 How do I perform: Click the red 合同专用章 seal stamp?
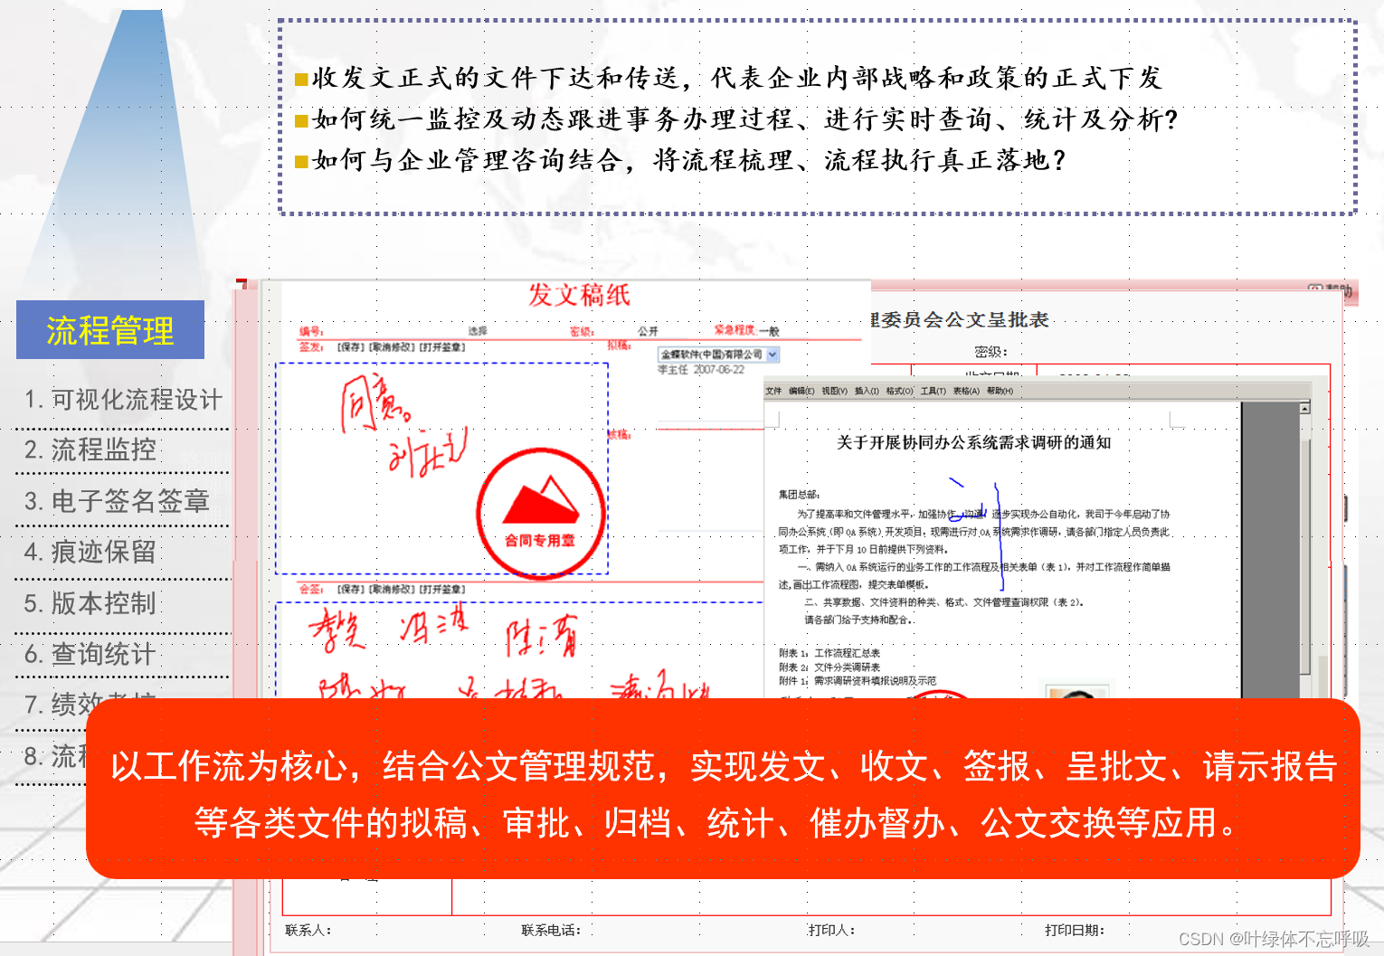[541, 512]
